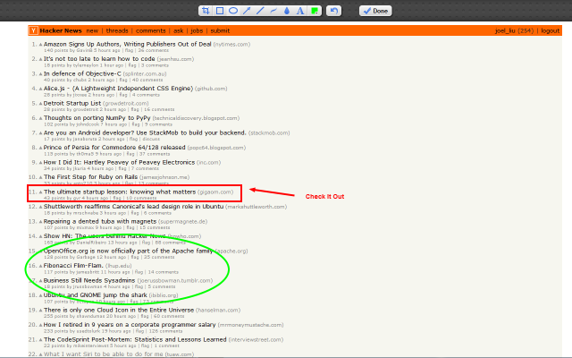Upvote In defence of Objective-C

pyautogui.click(x=40, y=74)
